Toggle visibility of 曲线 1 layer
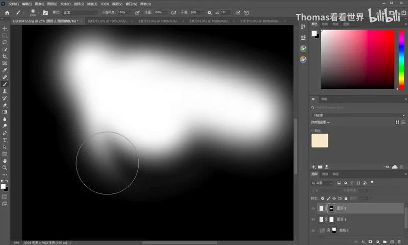Viewport: 408px width, 245px height. tap(313, 230)
